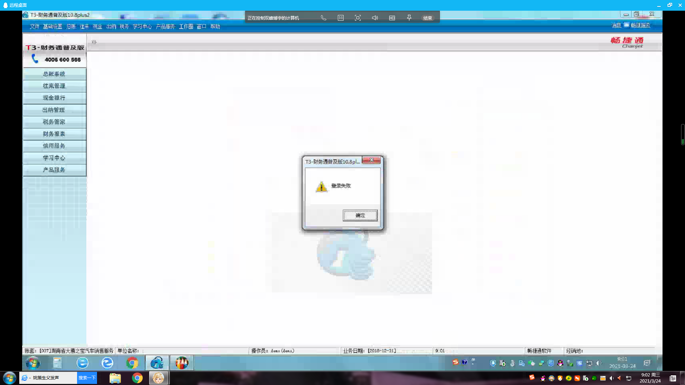
Task: Open Chrome on the local taskbar
Action: pos(137,378)
